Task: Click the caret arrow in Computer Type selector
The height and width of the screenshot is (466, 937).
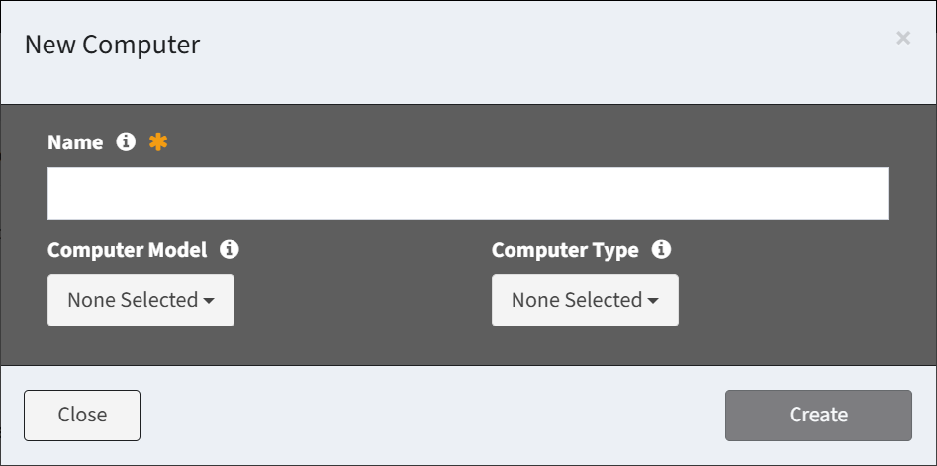Action: pyautogui.click(x=653, y=301)
